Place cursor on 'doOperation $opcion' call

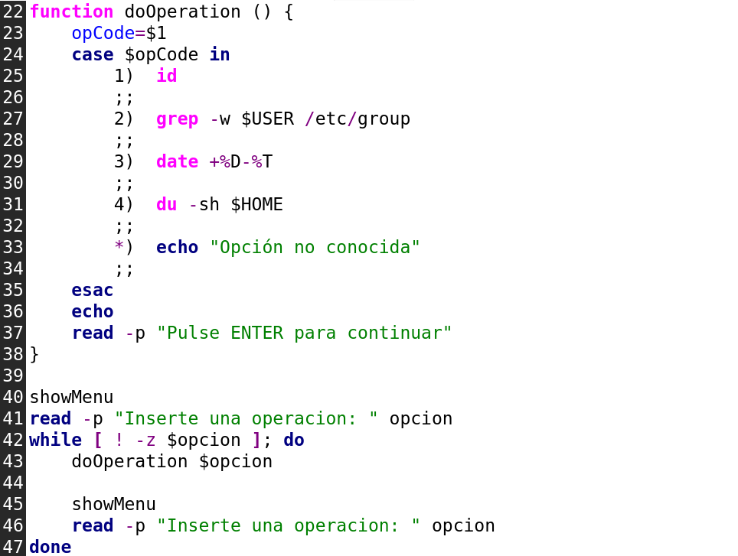point(171,462)
